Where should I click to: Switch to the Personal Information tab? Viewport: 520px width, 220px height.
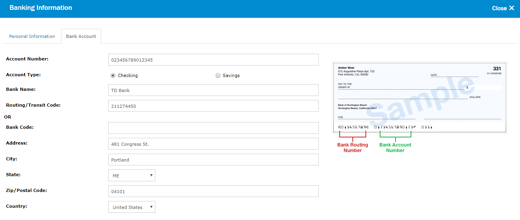(x=32, y=36)
